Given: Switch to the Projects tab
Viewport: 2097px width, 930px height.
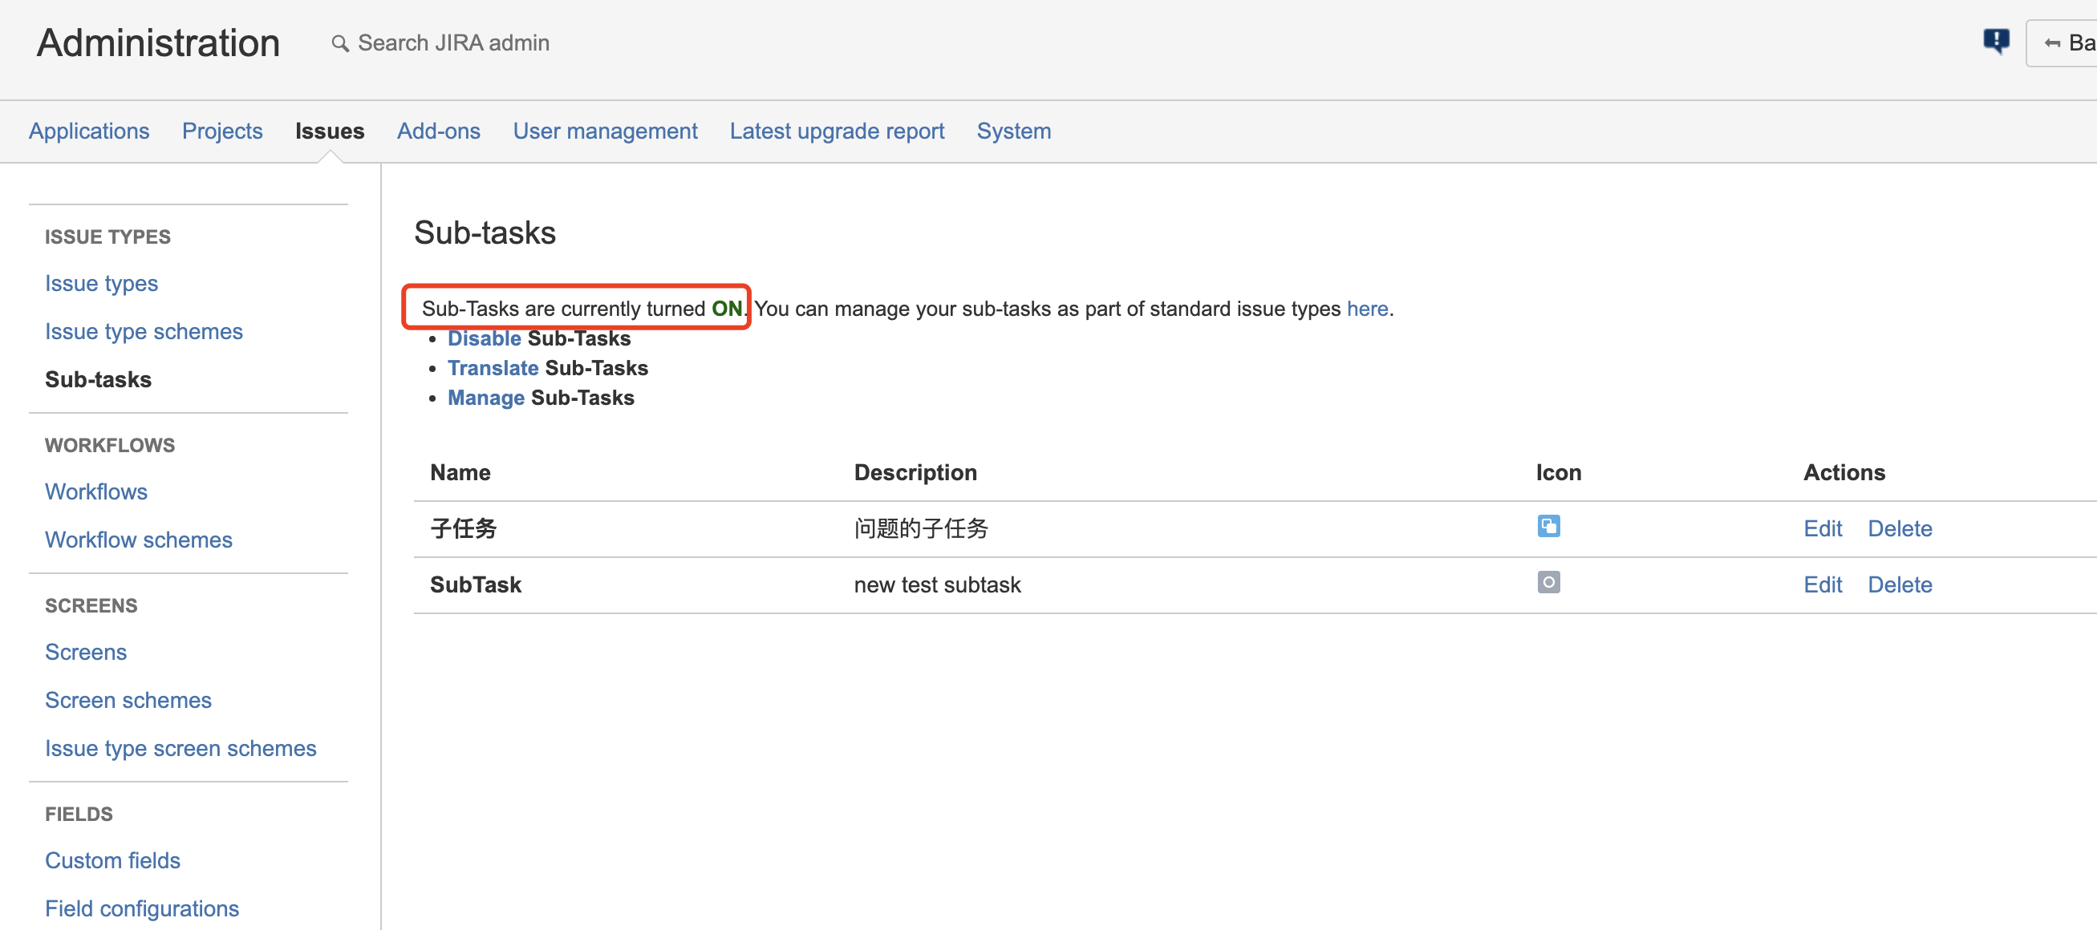Looking at the screenshot, I should coord(221,131).
